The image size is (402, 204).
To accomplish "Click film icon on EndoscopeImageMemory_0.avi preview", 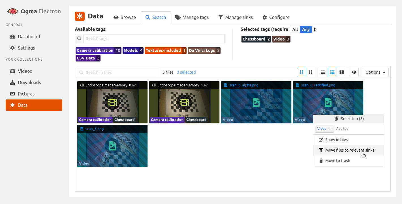I will (x=112, y=102).
